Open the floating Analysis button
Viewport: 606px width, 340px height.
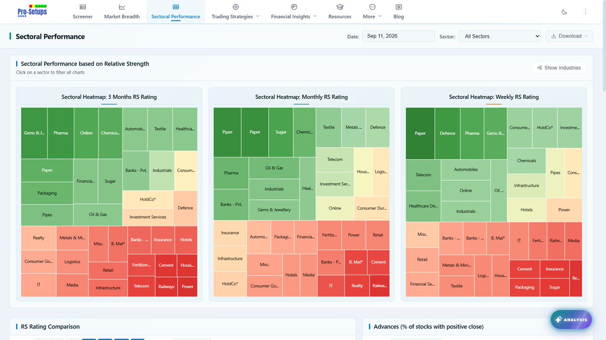tap(571, 320)
